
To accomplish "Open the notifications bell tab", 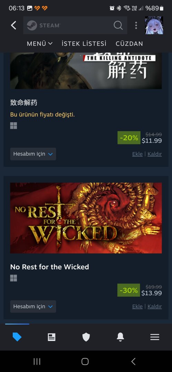I will click(x=120, y=337).
